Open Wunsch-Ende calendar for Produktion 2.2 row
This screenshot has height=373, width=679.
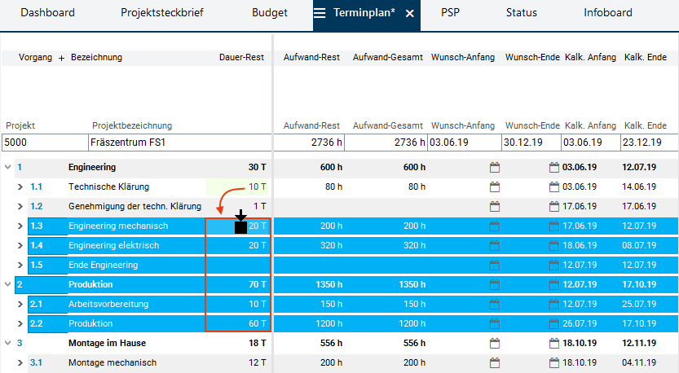(x=555, y=324)
